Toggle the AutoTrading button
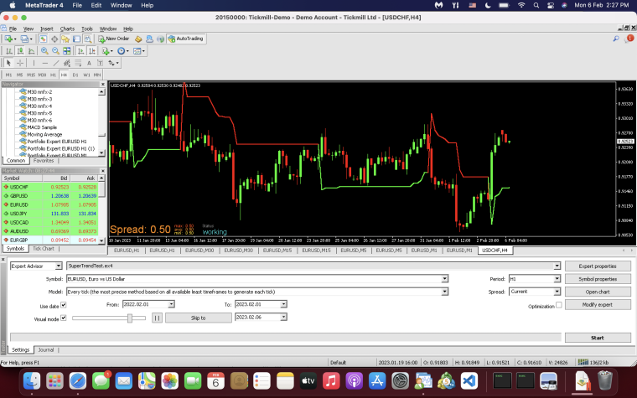The height and width of the screenshot is (398, 637). point(186,39)
